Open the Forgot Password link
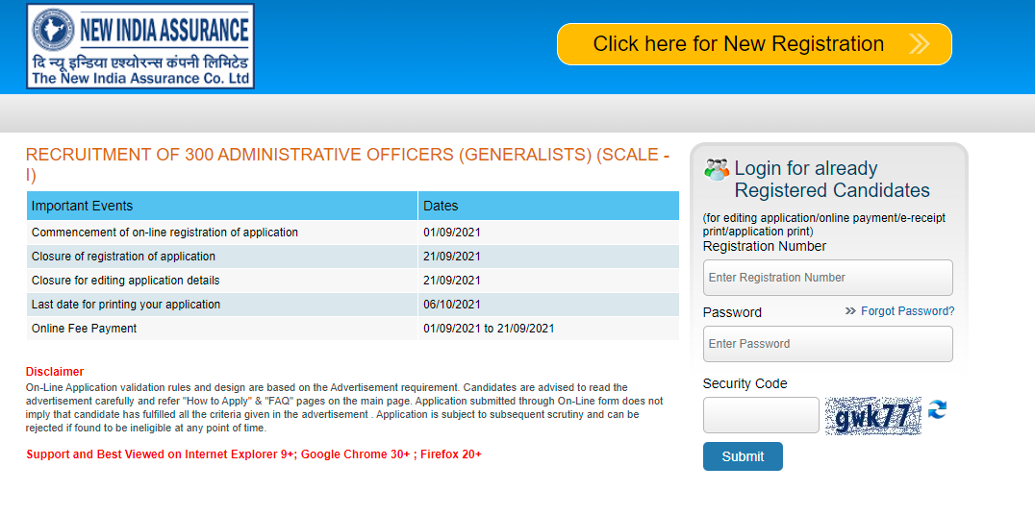Screen dimensions: 1035x515 908,311
